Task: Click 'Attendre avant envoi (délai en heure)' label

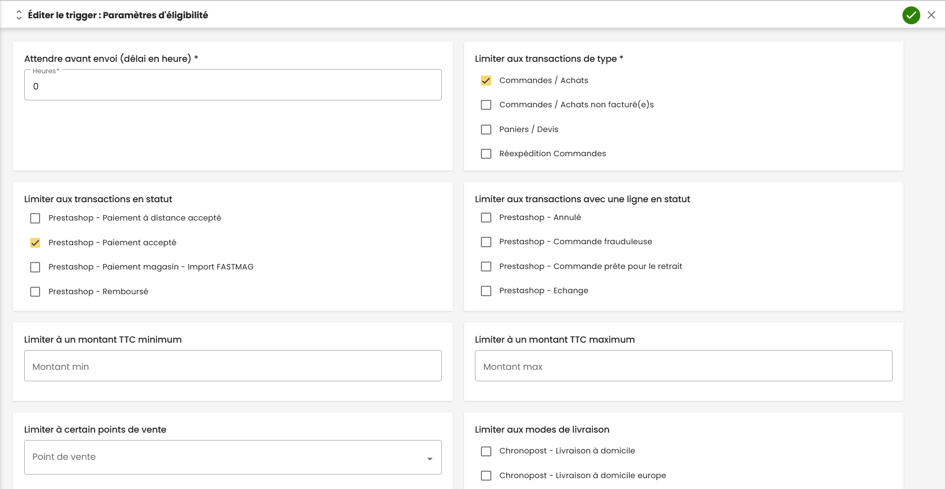Action: [x=111, y=59]
